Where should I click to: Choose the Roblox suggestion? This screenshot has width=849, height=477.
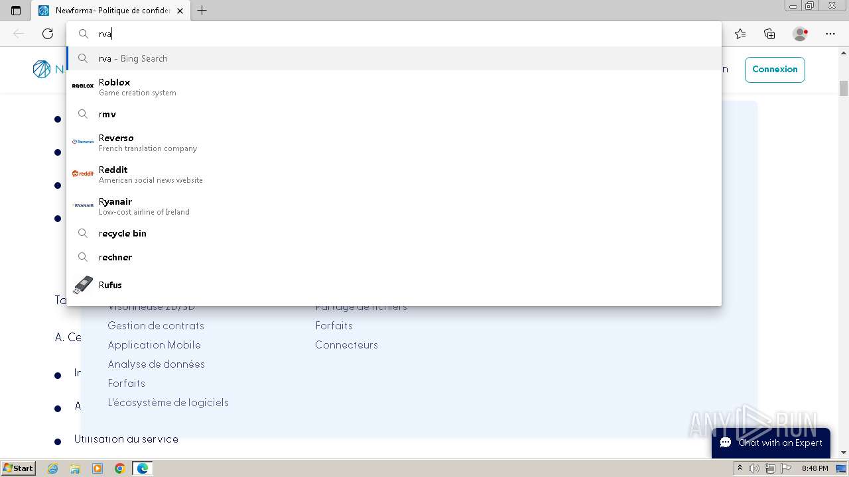(394, 87)
